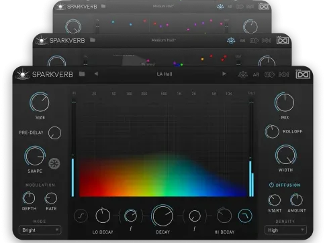Click preset voyager icon in back window

pyautogui.click(x=220, y=7)
